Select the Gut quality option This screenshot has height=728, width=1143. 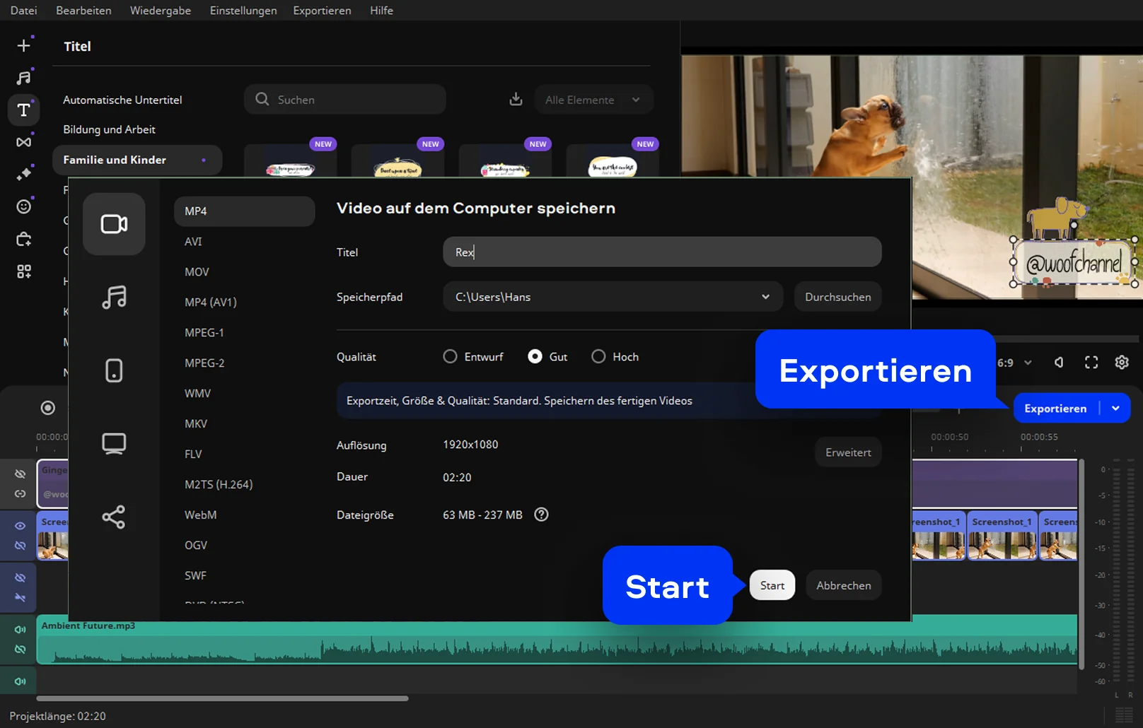click(535, 357)
